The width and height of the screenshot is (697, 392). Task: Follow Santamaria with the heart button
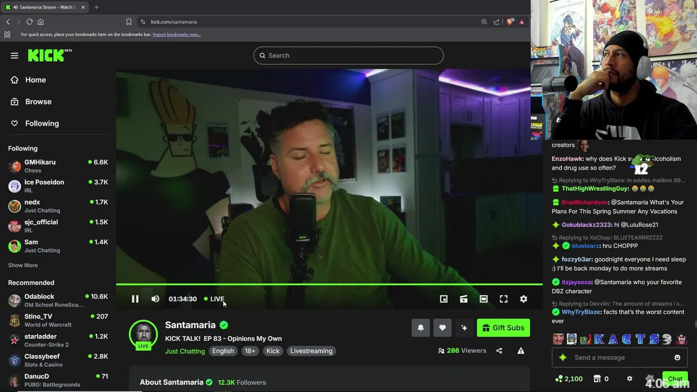(442, 328)
